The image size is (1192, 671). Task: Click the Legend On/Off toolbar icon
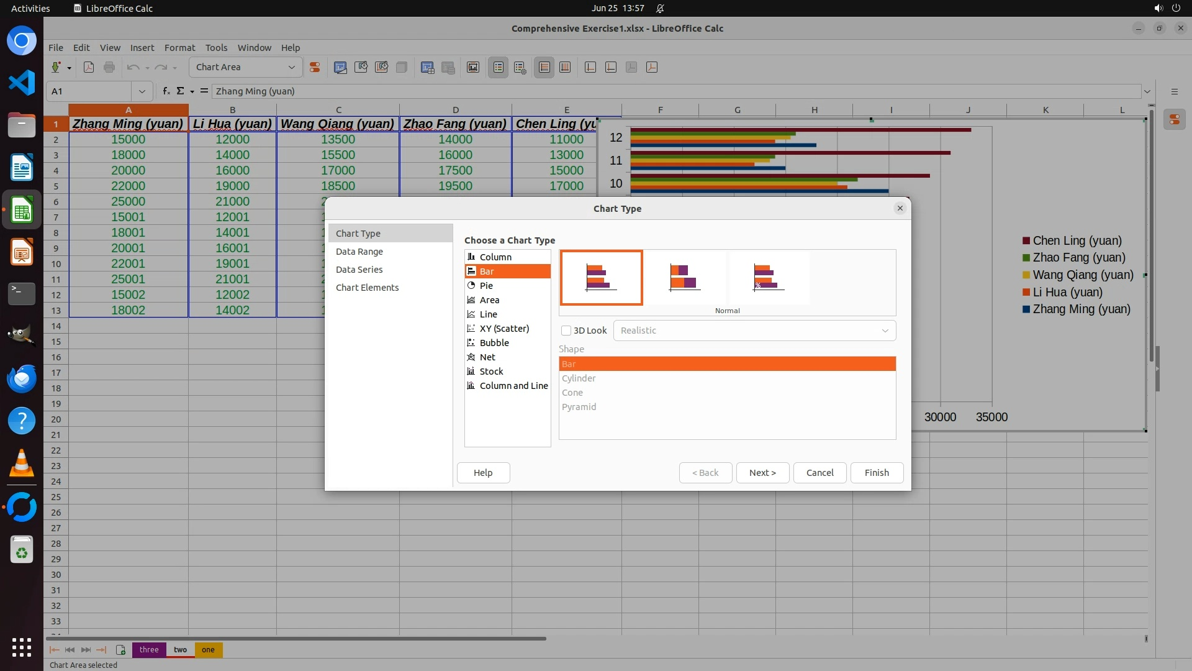tap(498, 67)
